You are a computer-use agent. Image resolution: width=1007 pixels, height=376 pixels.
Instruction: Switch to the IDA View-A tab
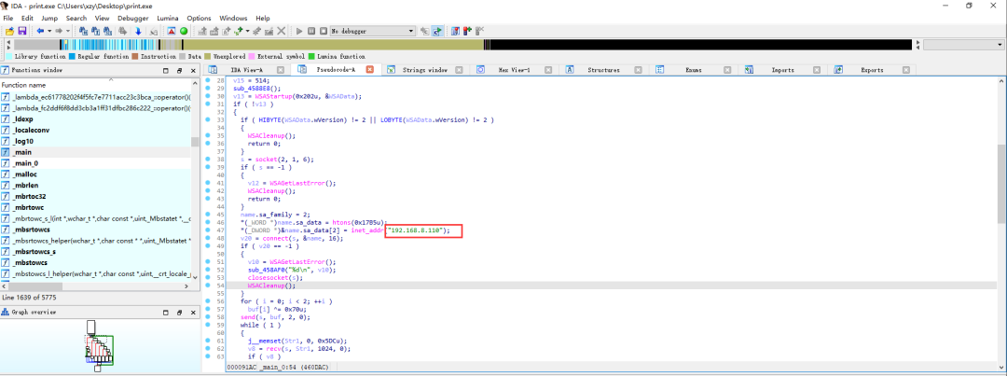pyautogui.click(x=245, y=70)
